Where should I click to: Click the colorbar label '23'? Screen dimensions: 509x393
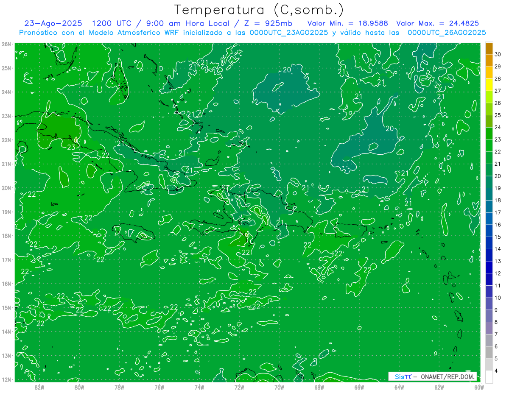(498, 139)
